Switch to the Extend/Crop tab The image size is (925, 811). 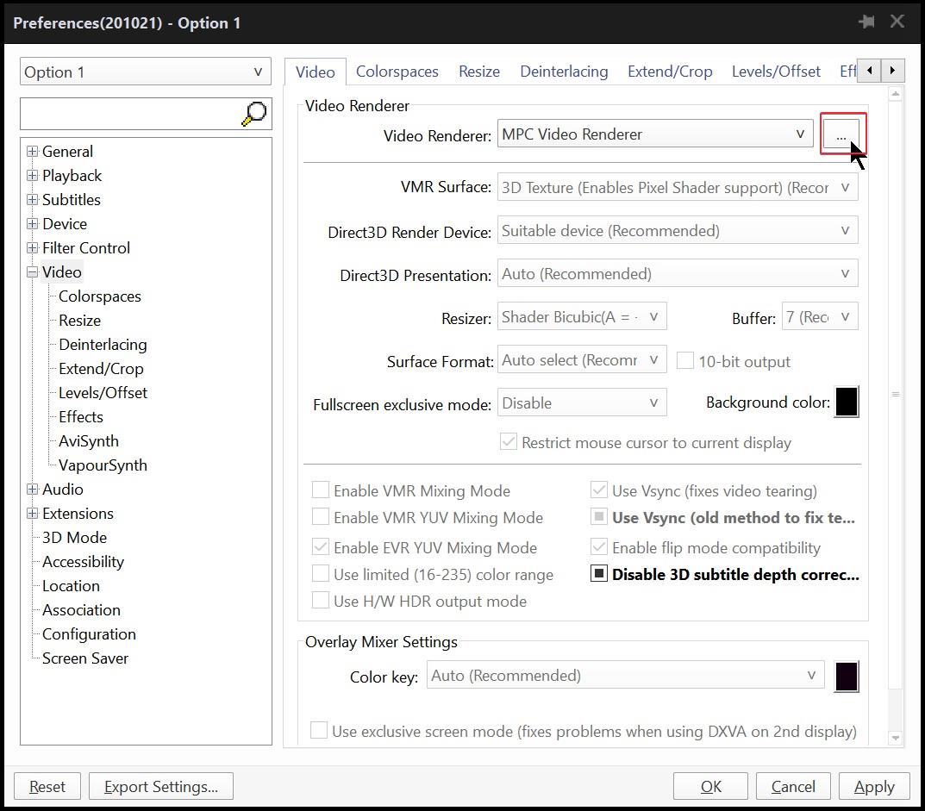pyautogui.click(x=670, y=72)
